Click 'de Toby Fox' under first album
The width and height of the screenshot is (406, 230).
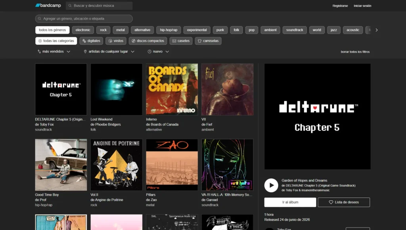pos(44,124)
